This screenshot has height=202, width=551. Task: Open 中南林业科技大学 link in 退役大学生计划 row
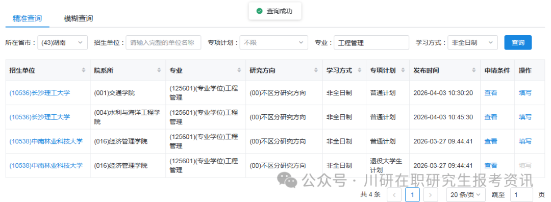coord(46,165)
